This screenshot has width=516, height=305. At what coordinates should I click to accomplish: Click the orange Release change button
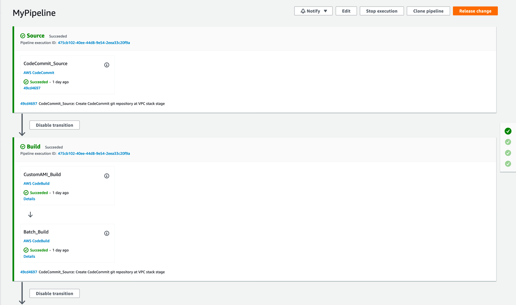pyautogui.click(x=475, y=11)
